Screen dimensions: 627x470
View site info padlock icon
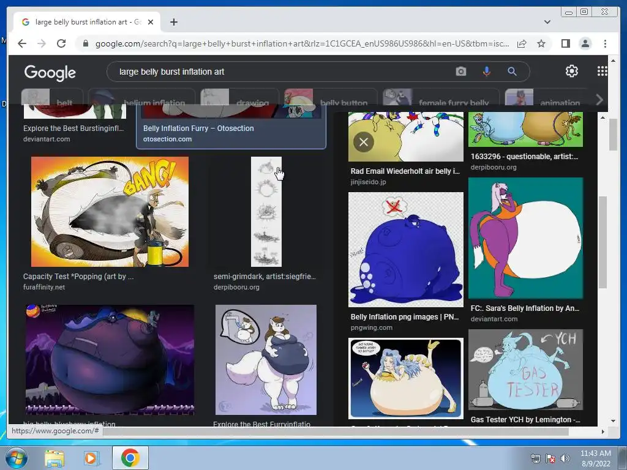click(85, 43)
